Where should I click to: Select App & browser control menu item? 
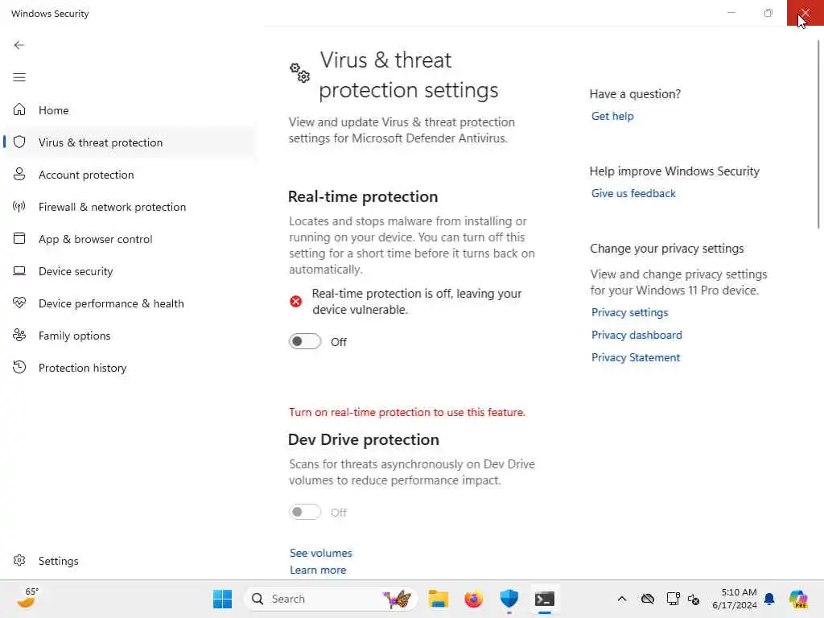[95, 239]
